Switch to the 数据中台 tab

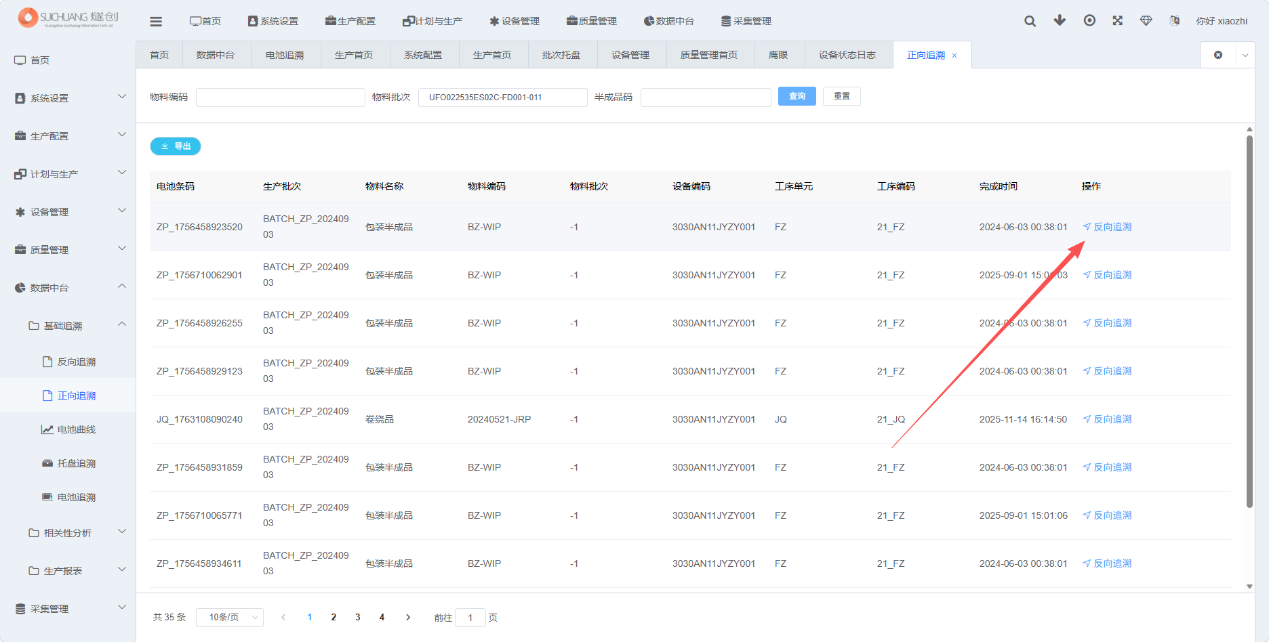(x=216, y=55)
